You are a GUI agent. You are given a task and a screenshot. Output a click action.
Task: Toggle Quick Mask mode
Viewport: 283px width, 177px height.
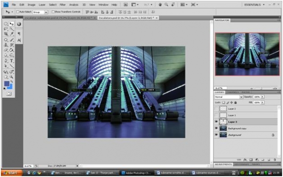[8, 94]
